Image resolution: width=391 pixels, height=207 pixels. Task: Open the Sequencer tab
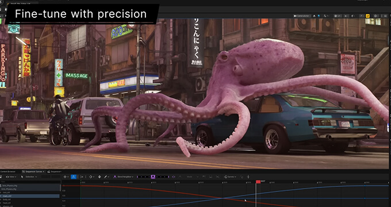(x=55, y=171)
